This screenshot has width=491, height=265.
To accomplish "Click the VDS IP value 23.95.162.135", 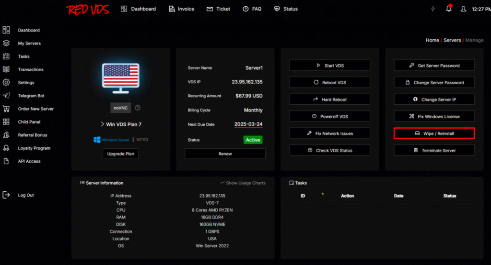I will (x=247, y=82).
